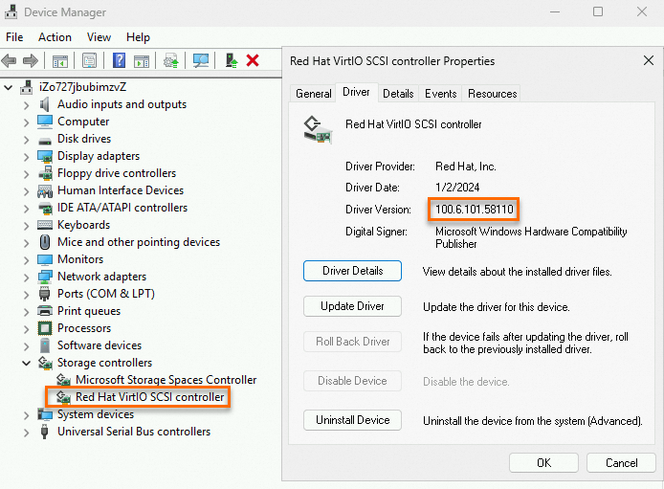Click the Forward arrow toolbar icon
Image resolution: width=664 pixels, height=489 pixels.
pyautogui.click(x=31, y=61)
